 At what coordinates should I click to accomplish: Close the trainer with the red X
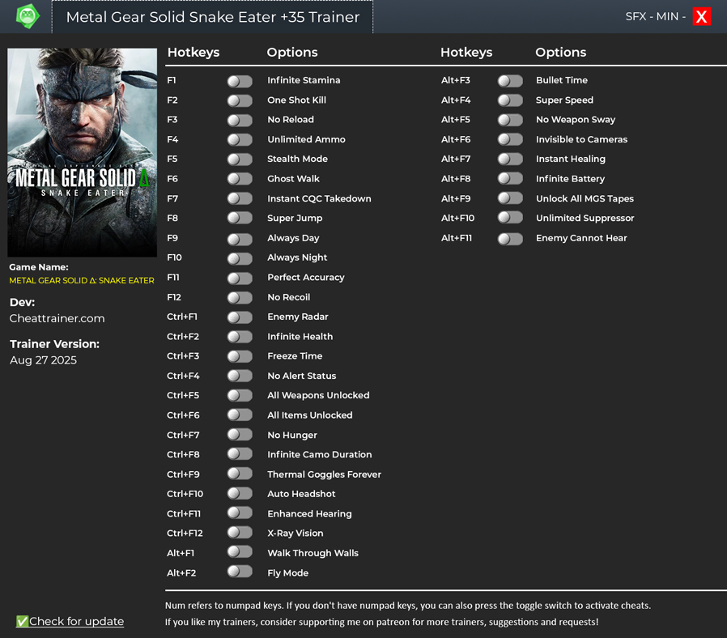[702, 17]
